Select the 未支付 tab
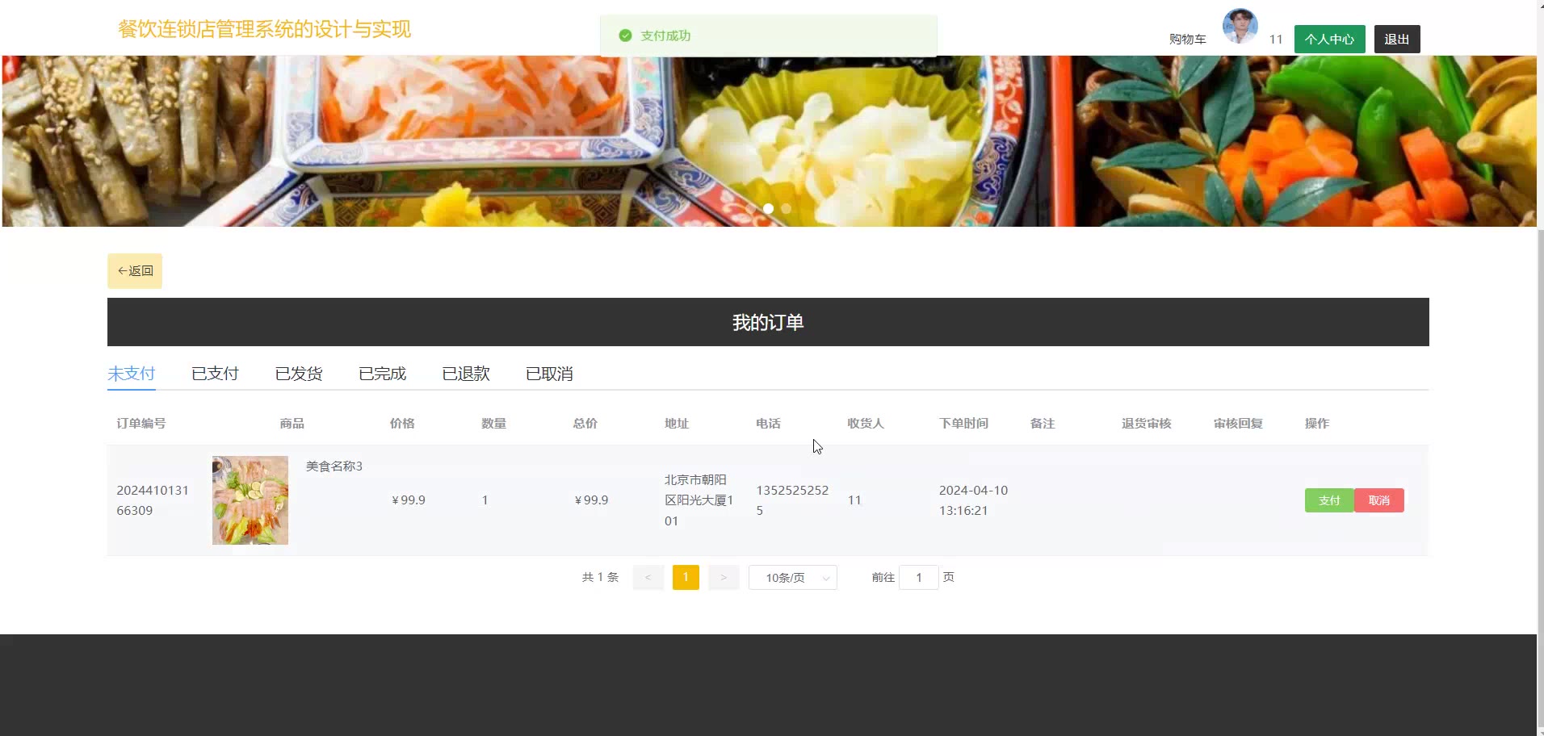This screenshot has height=736, width=1544. click(131, 374)
